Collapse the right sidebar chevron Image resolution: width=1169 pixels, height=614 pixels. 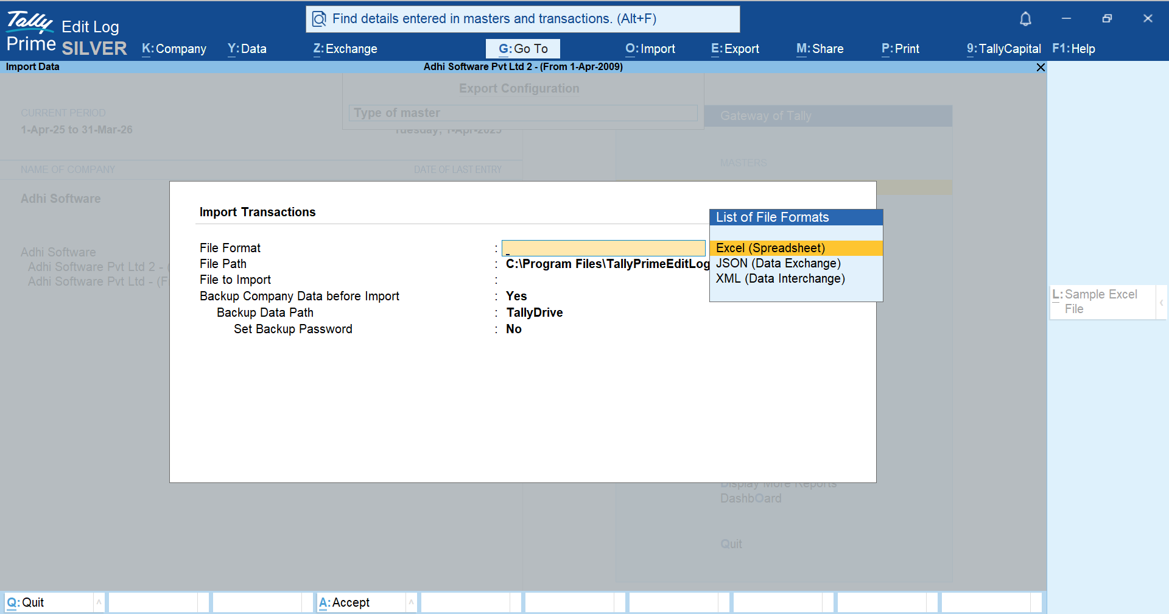(x=1161, y=302)
